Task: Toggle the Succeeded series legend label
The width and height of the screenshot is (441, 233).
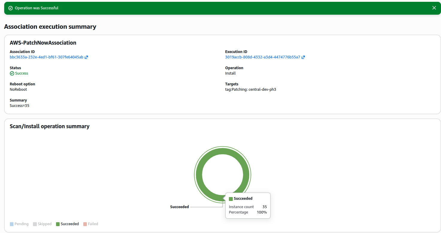Action: 70,224
